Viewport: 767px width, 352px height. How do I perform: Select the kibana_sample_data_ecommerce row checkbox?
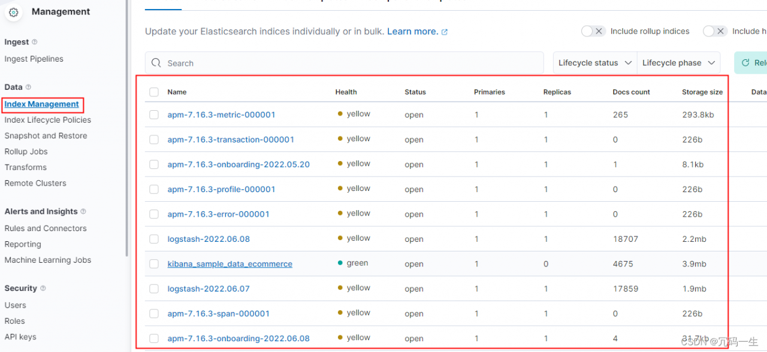click(154, 264)
